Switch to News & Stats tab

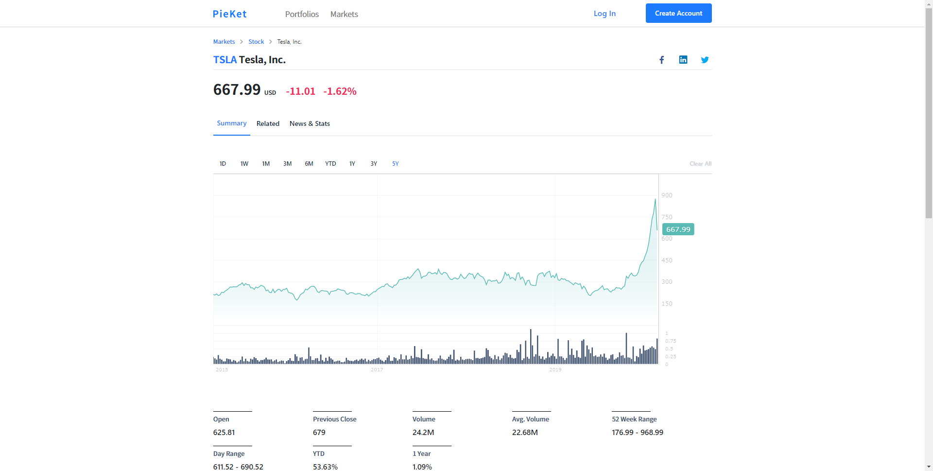[310, 123]
